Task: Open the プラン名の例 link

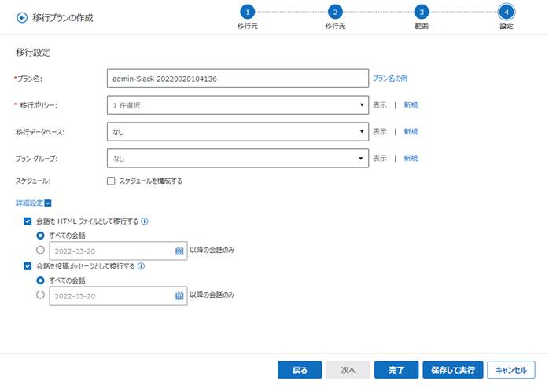Action: pos(389,79)
